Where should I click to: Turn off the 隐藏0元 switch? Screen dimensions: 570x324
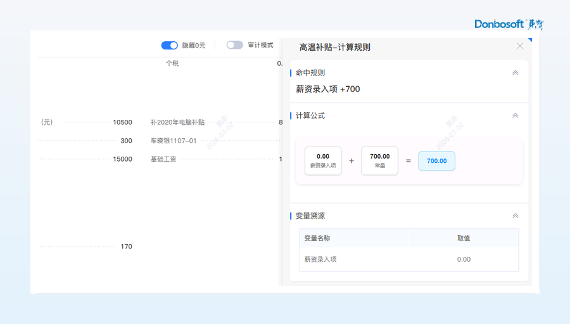169,45
